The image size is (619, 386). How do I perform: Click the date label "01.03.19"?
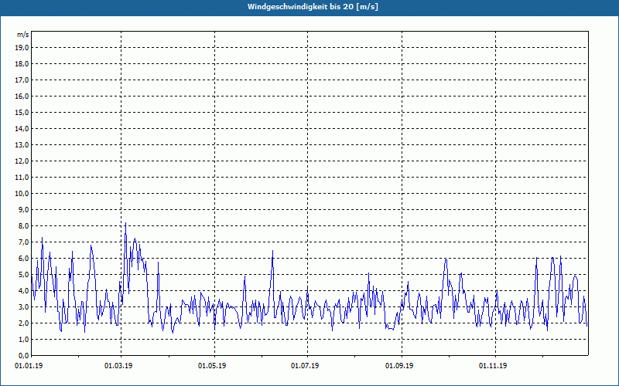118,366
